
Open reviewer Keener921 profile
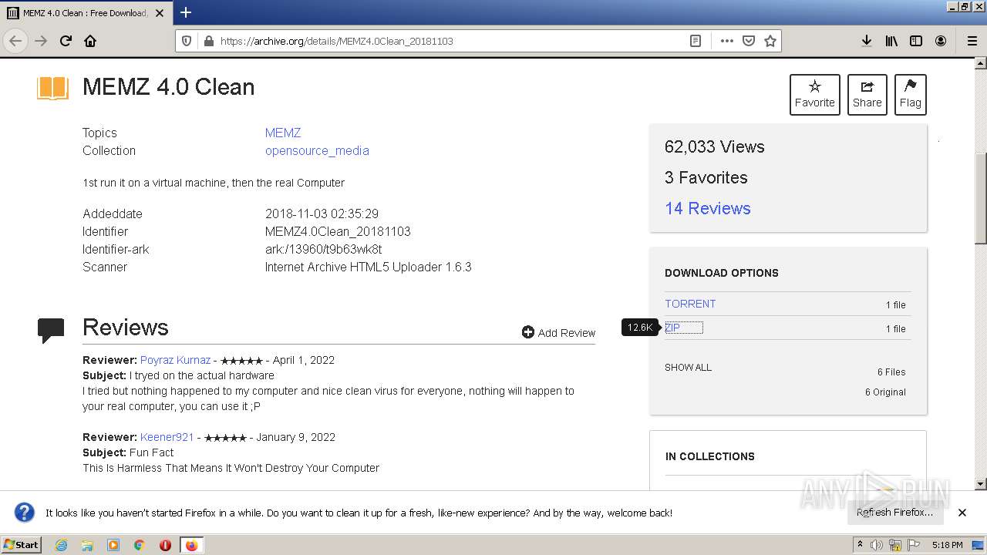[x=167, y=437]
